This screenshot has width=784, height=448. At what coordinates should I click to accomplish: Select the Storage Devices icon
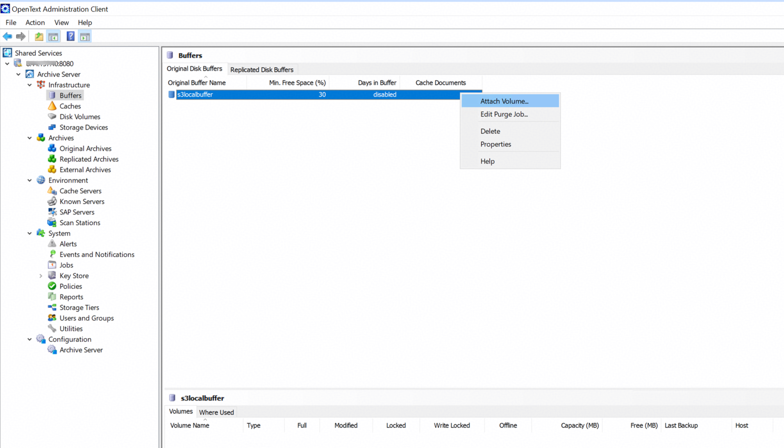52,127
